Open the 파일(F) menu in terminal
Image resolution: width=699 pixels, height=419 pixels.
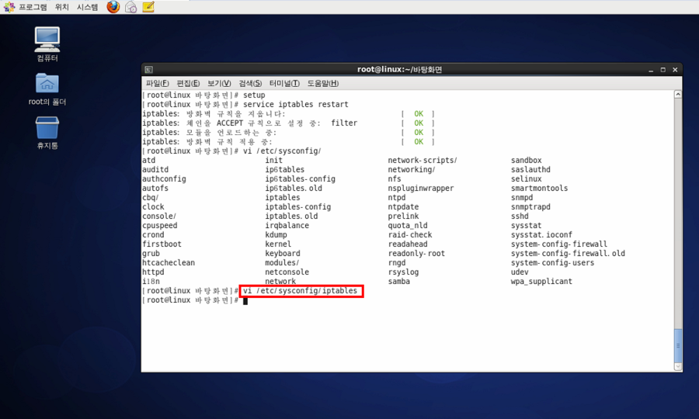[158, 83]
